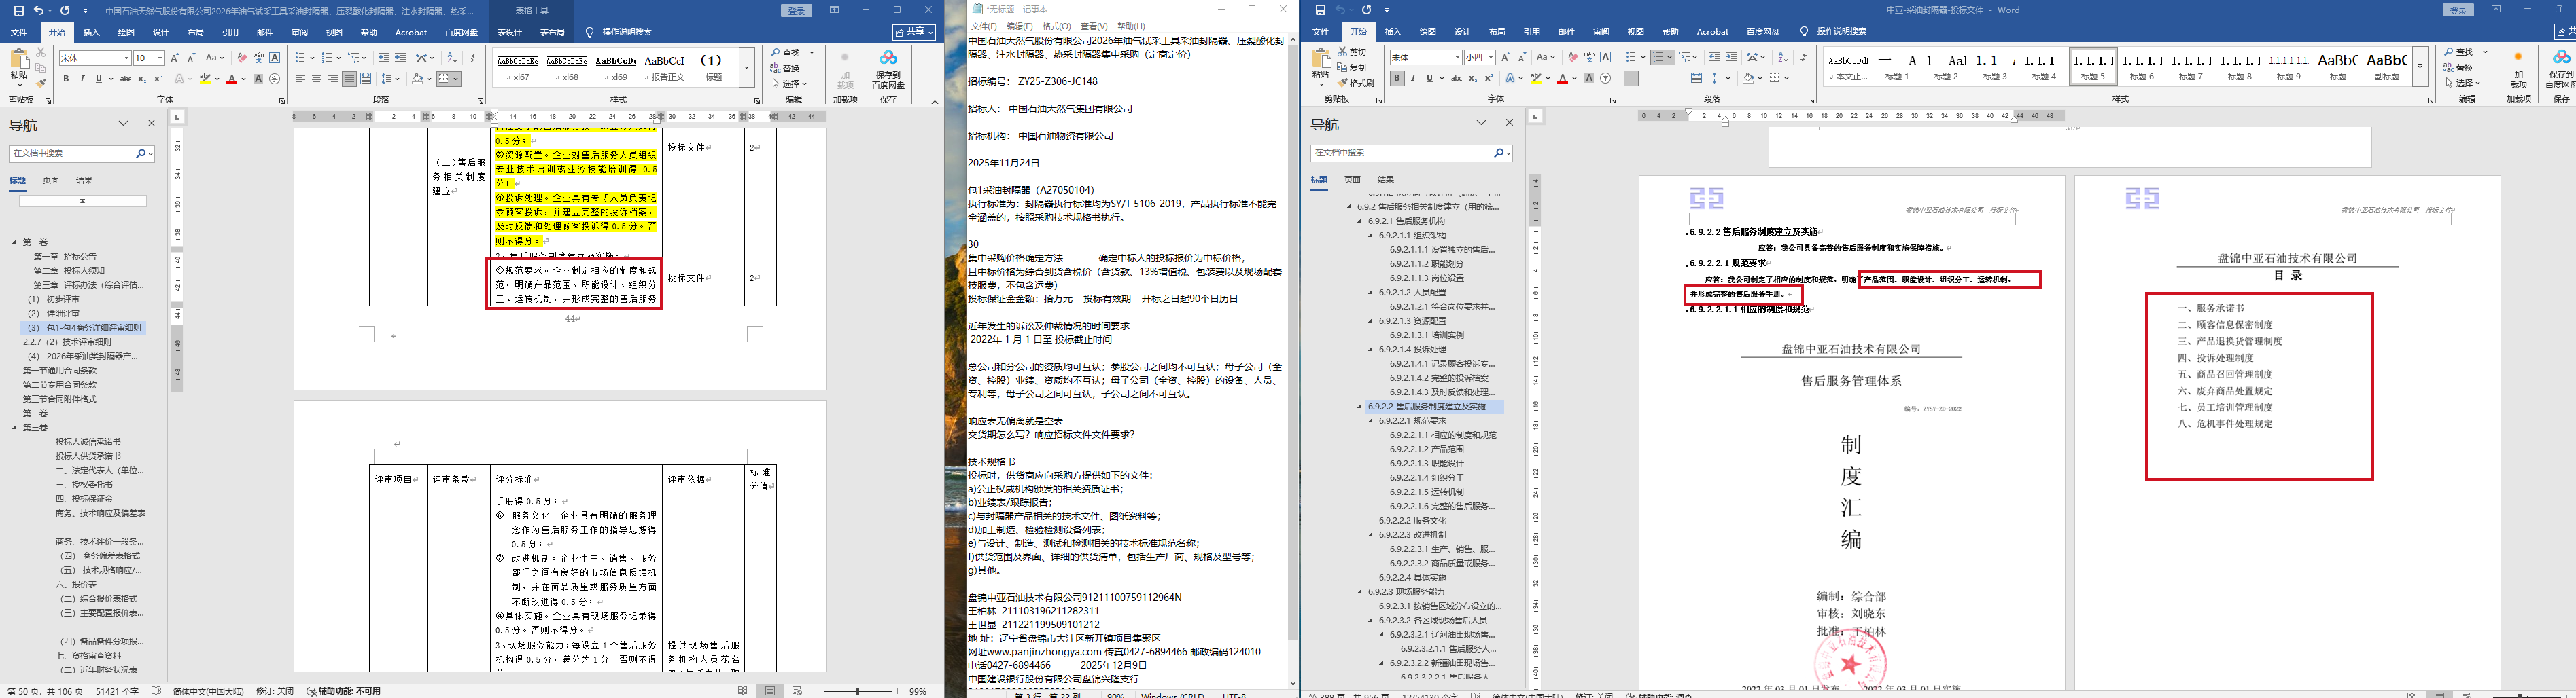Collapse 第一卷 heading in left navigation pane

point(15,242)
